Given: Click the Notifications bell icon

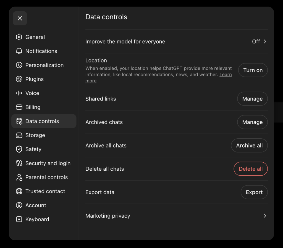Looking at the screenshot, I should [19, 51].
